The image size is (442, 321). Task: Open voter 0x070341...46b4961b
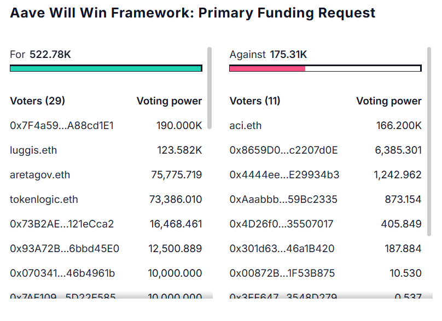tap(62, 273)
